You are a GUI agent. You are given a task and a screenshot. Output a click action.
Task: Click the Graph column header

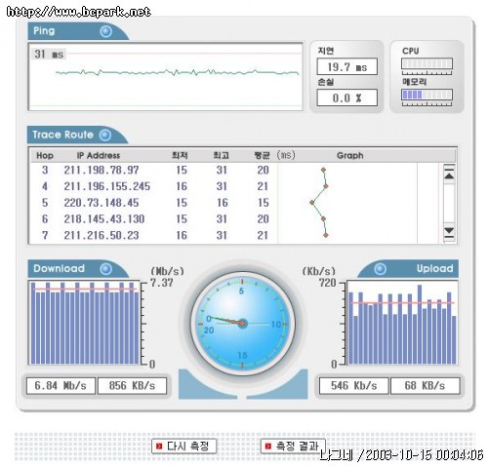click(x=350, y=156)
